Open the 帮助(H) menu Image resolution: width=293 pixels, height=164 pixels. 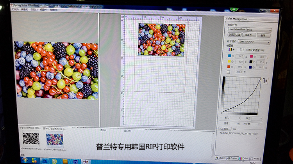point(54,10)
